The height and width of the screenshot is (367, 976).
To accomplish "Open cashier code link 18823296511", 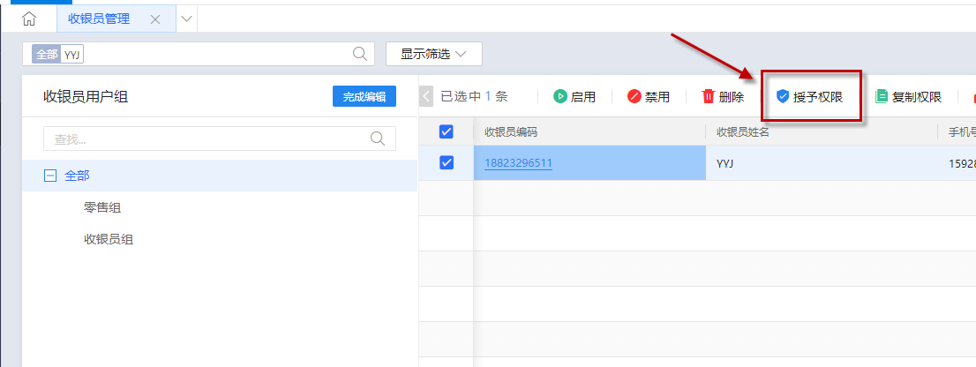I will tap(518, 163).
